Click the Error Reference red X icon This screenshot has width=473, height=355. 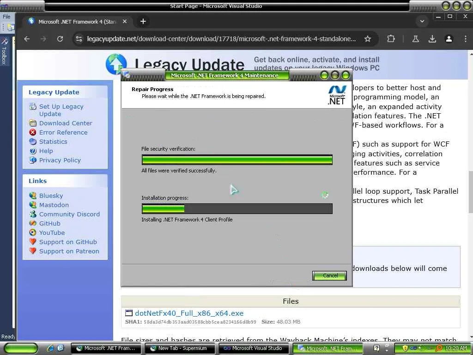pyautogui.click(x=33, y=132)
